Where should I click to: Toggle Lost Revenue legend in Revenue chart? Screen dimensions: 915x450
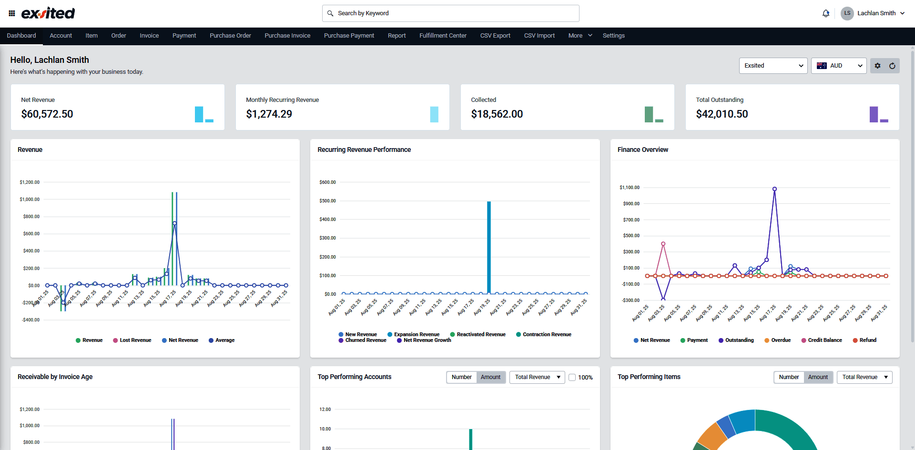click(132, 340)
